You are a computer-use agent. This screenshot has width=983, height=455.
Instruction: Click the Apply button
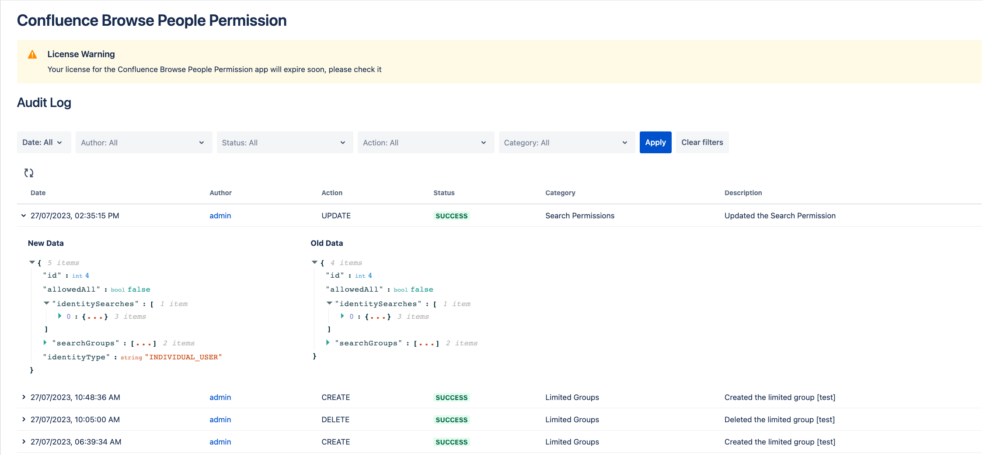point(655,142)
